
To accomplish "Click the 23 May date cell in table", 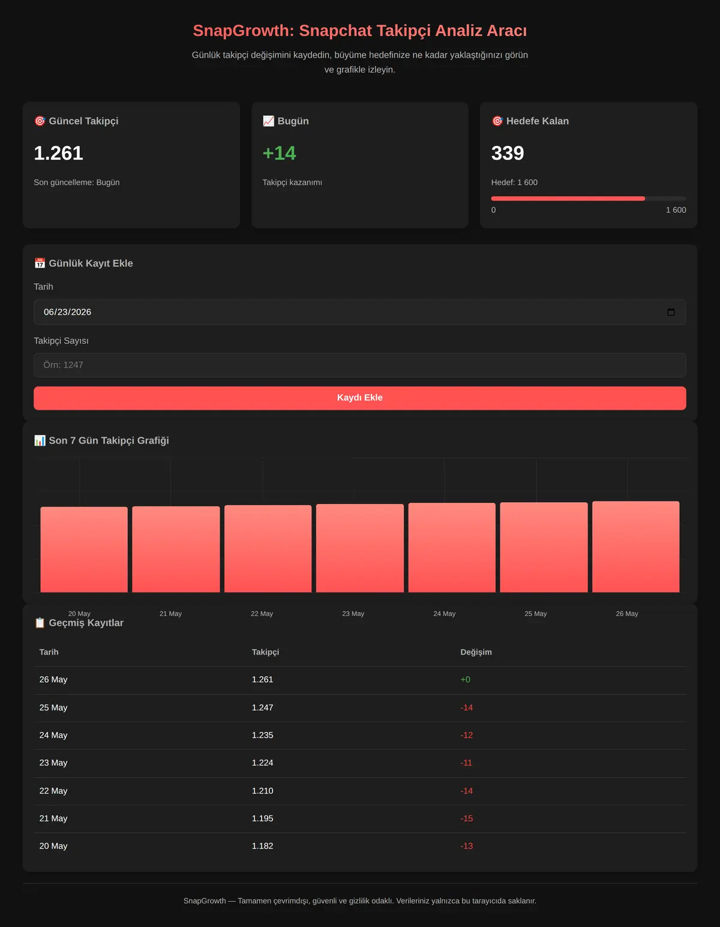I will (x=53, y=763).
